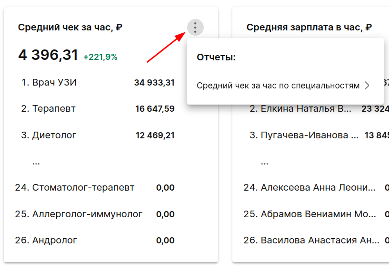Click the Средняя зарплата в час, ₽ title

[309, 27]
